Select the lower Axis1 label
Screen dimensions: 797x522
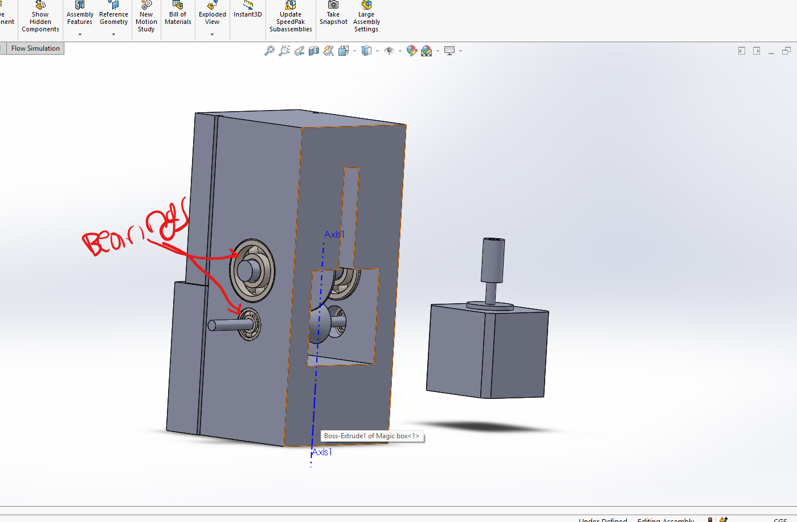coord(322,452)
